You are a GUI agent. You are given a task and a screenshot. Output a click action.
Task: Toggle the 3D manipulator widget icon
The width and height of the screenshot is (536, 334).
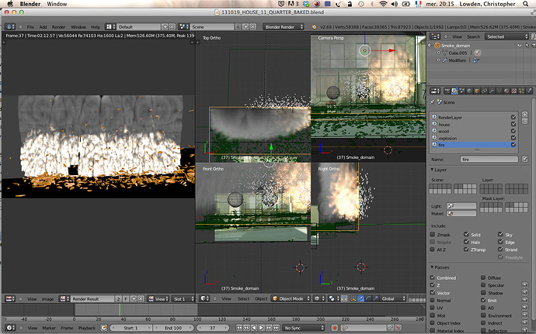point(353,299)
